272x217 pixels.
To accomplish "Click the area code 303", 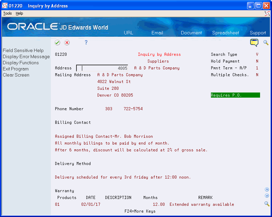I will click(x=109, y=109).
